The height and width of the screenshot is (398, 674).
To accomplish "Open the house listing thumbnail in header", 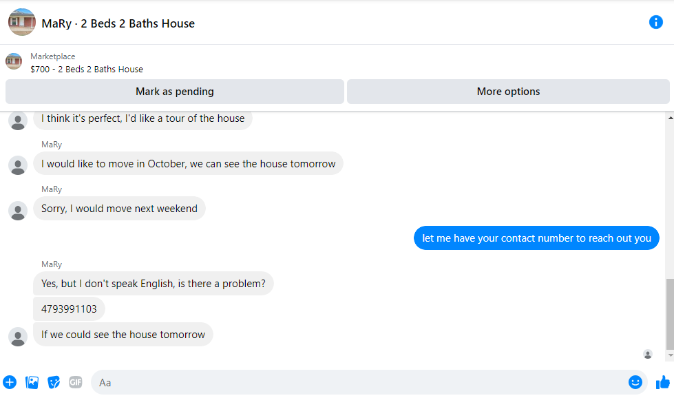I will point(22,22).
